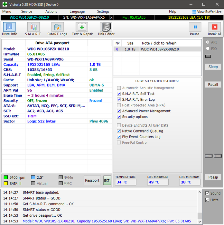This screenshot has height=225, width=224.
Task: Toggle S.M.A.R.T. Self Test checkbox
Action: [x=119, y=94]
